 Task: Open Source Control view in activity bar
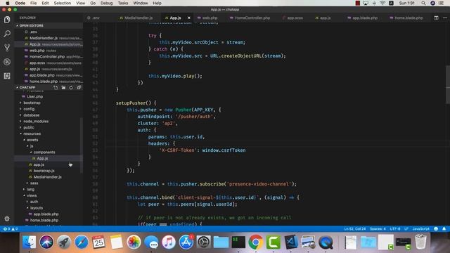[7, 48]
